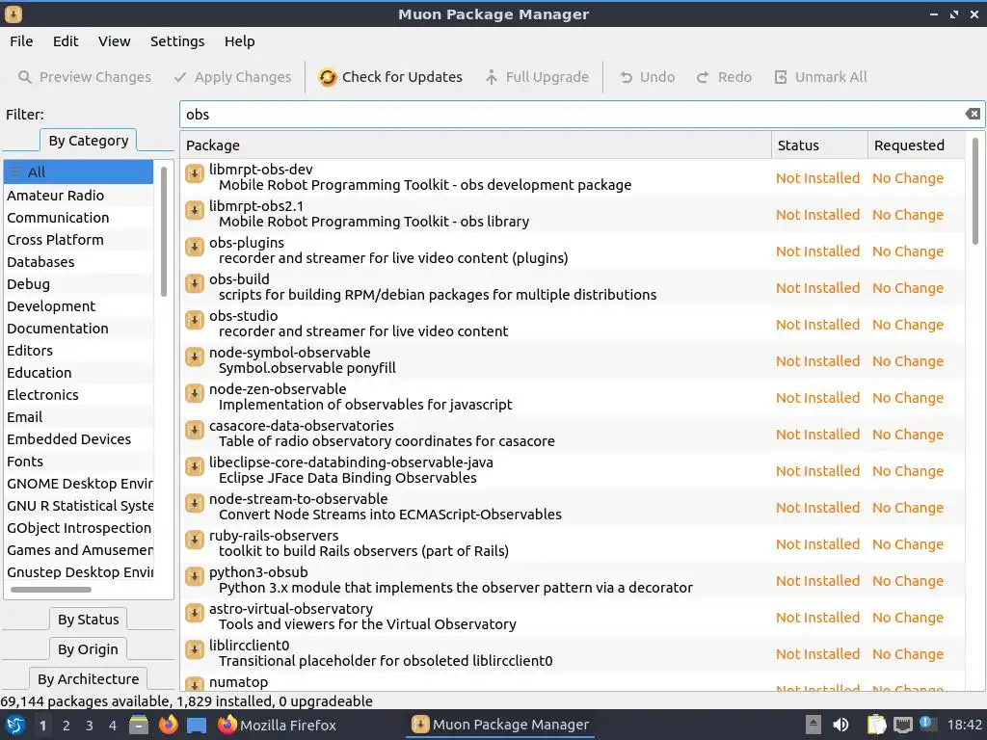Open the Settings menu
Screen dimensions: 987x740
(x=177, y=40)
